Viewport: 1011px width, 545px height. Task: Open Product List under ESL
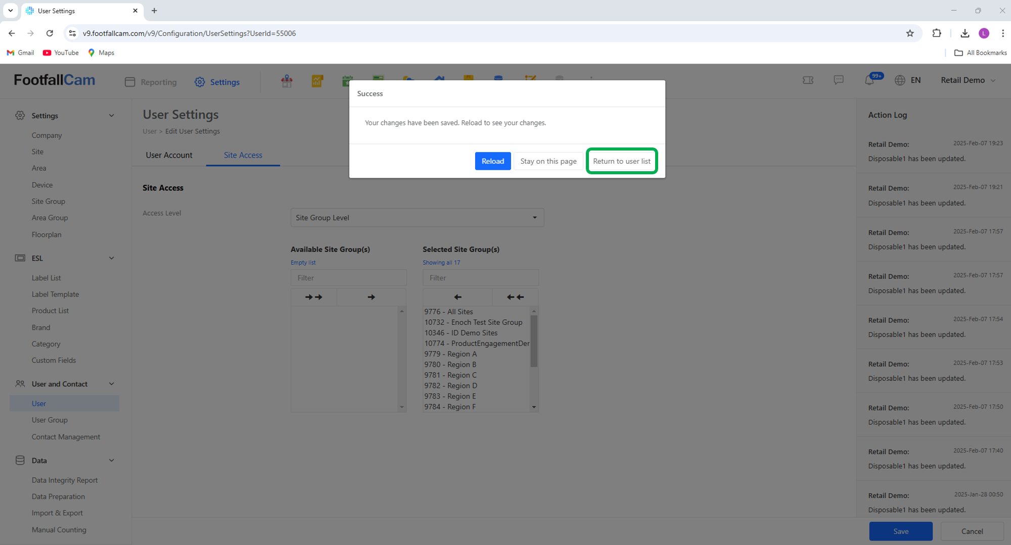pyautogui.click(x=50, y=311)
